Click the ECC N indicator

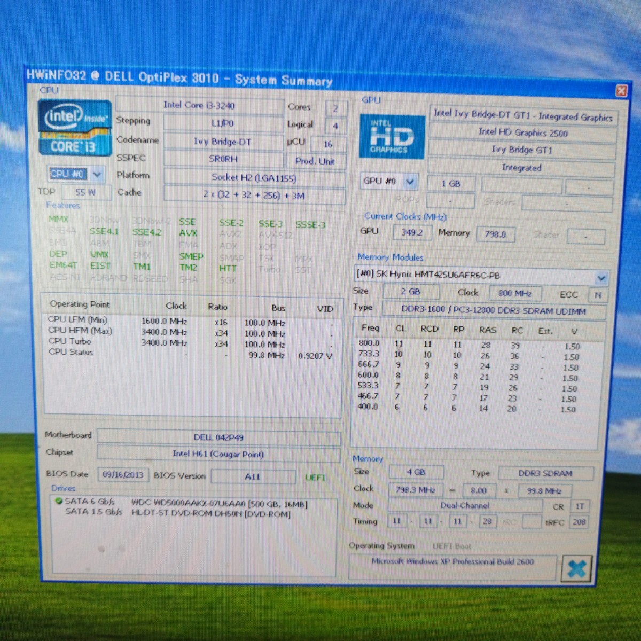(598, 295)
